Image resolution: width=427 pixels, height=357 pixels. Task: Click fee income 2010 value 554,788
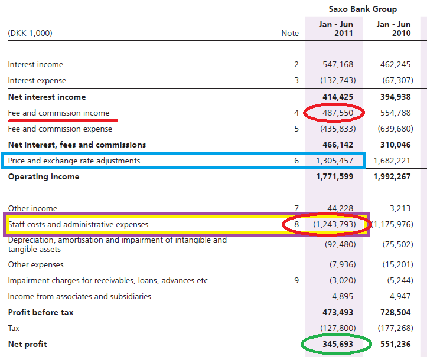coord(396,113)
